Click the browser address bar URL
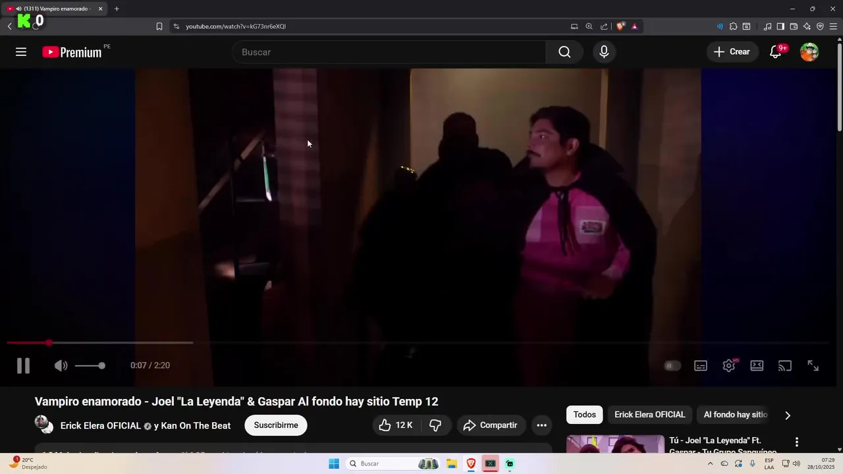The height and width of the screenshot is (474, 843). [x=236, y=26]
